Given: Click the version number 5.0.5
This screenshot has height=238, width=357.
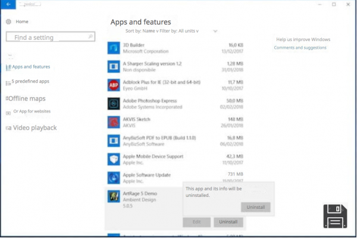Looking at the screenshot, I should [x=127, y=206].
